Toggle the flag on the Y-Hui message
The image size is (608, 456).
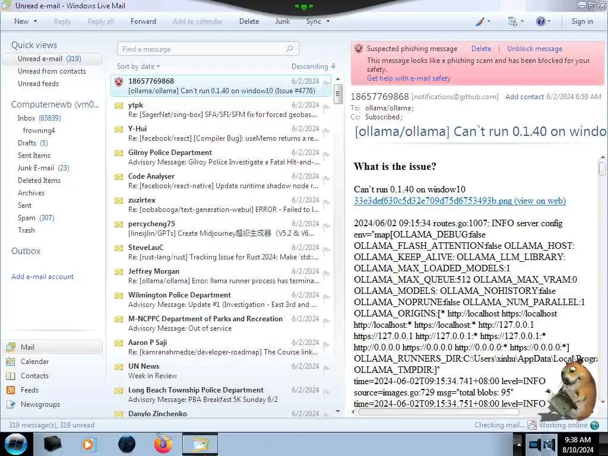[326, 131]
